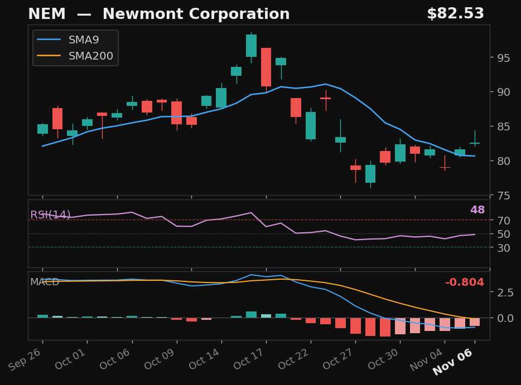The height and width of the screenshot is (385, 521).
Task: Click the Oct 22 date label
Action: tap(294, 359)
